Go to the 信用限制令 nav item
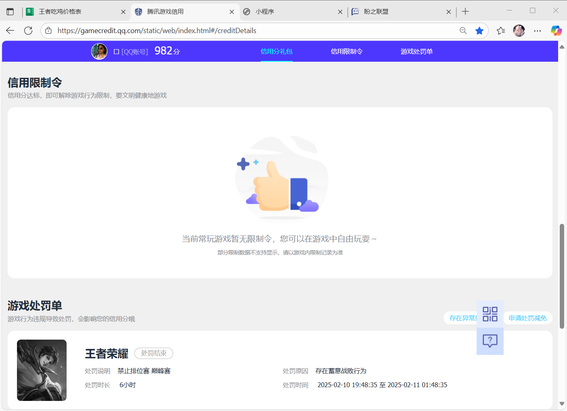 click(x=347, y=51)
